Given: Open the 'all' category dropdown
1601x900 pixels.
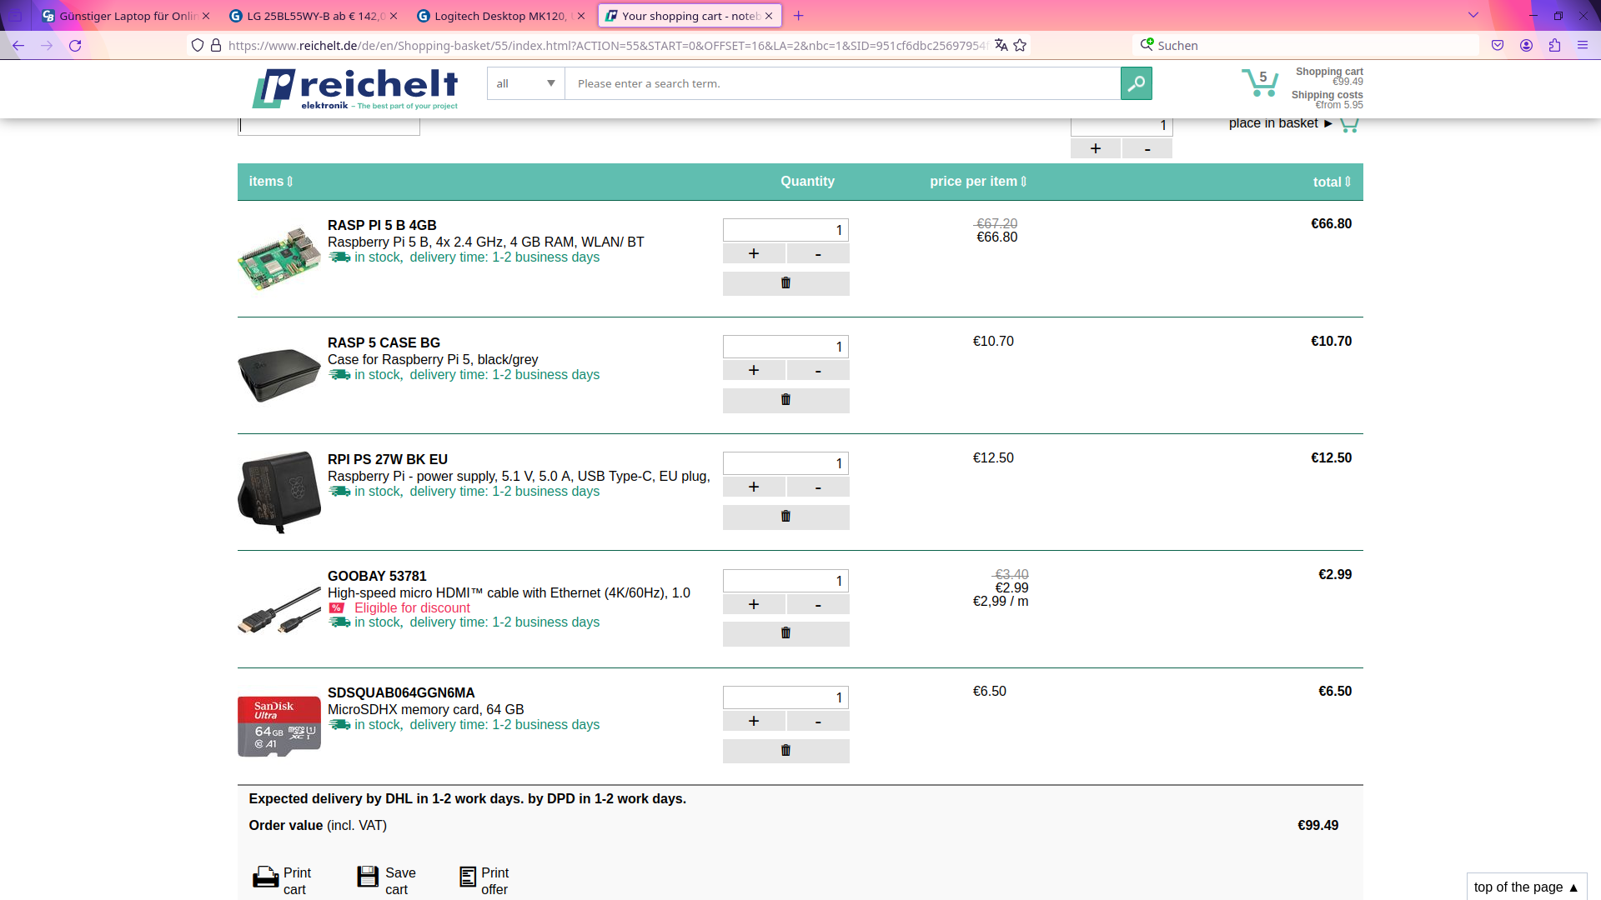Looking at the screenshot, I should pos(525,83).
